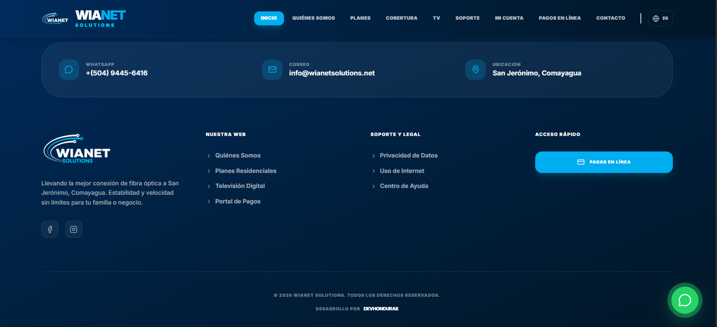Click chevron beside Quiénes Somos footer link
This screenshot has height=327, width=717.
(209, 156)
